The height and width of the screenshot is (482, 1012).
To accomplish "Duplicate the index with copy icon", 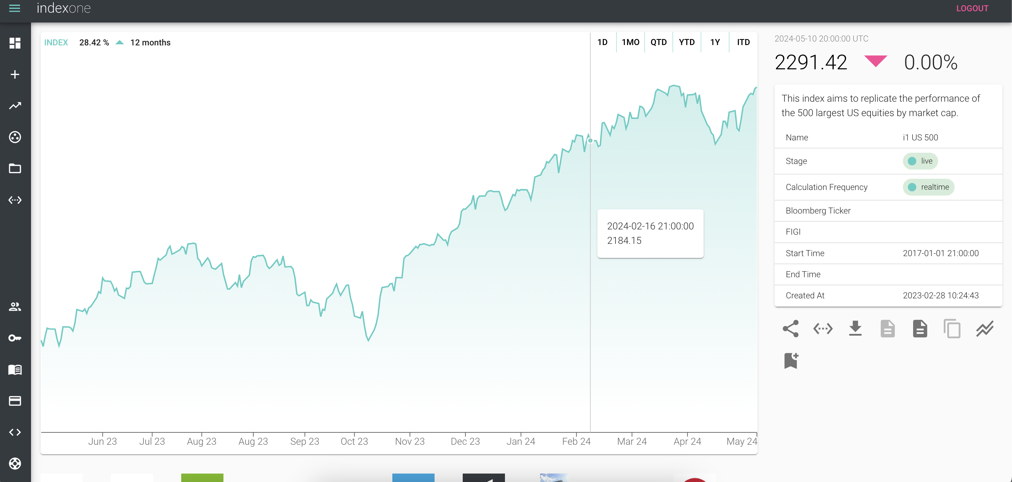I will (952, 328).
